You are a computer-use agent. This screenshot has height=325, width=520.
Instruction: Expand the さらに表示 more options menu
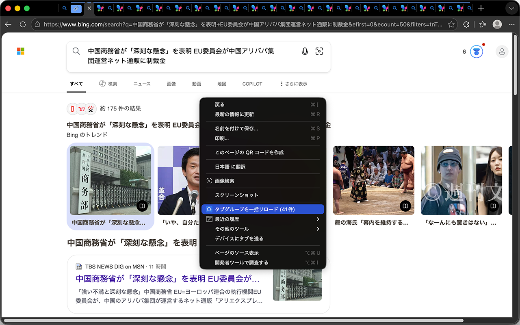click(293, 84)
